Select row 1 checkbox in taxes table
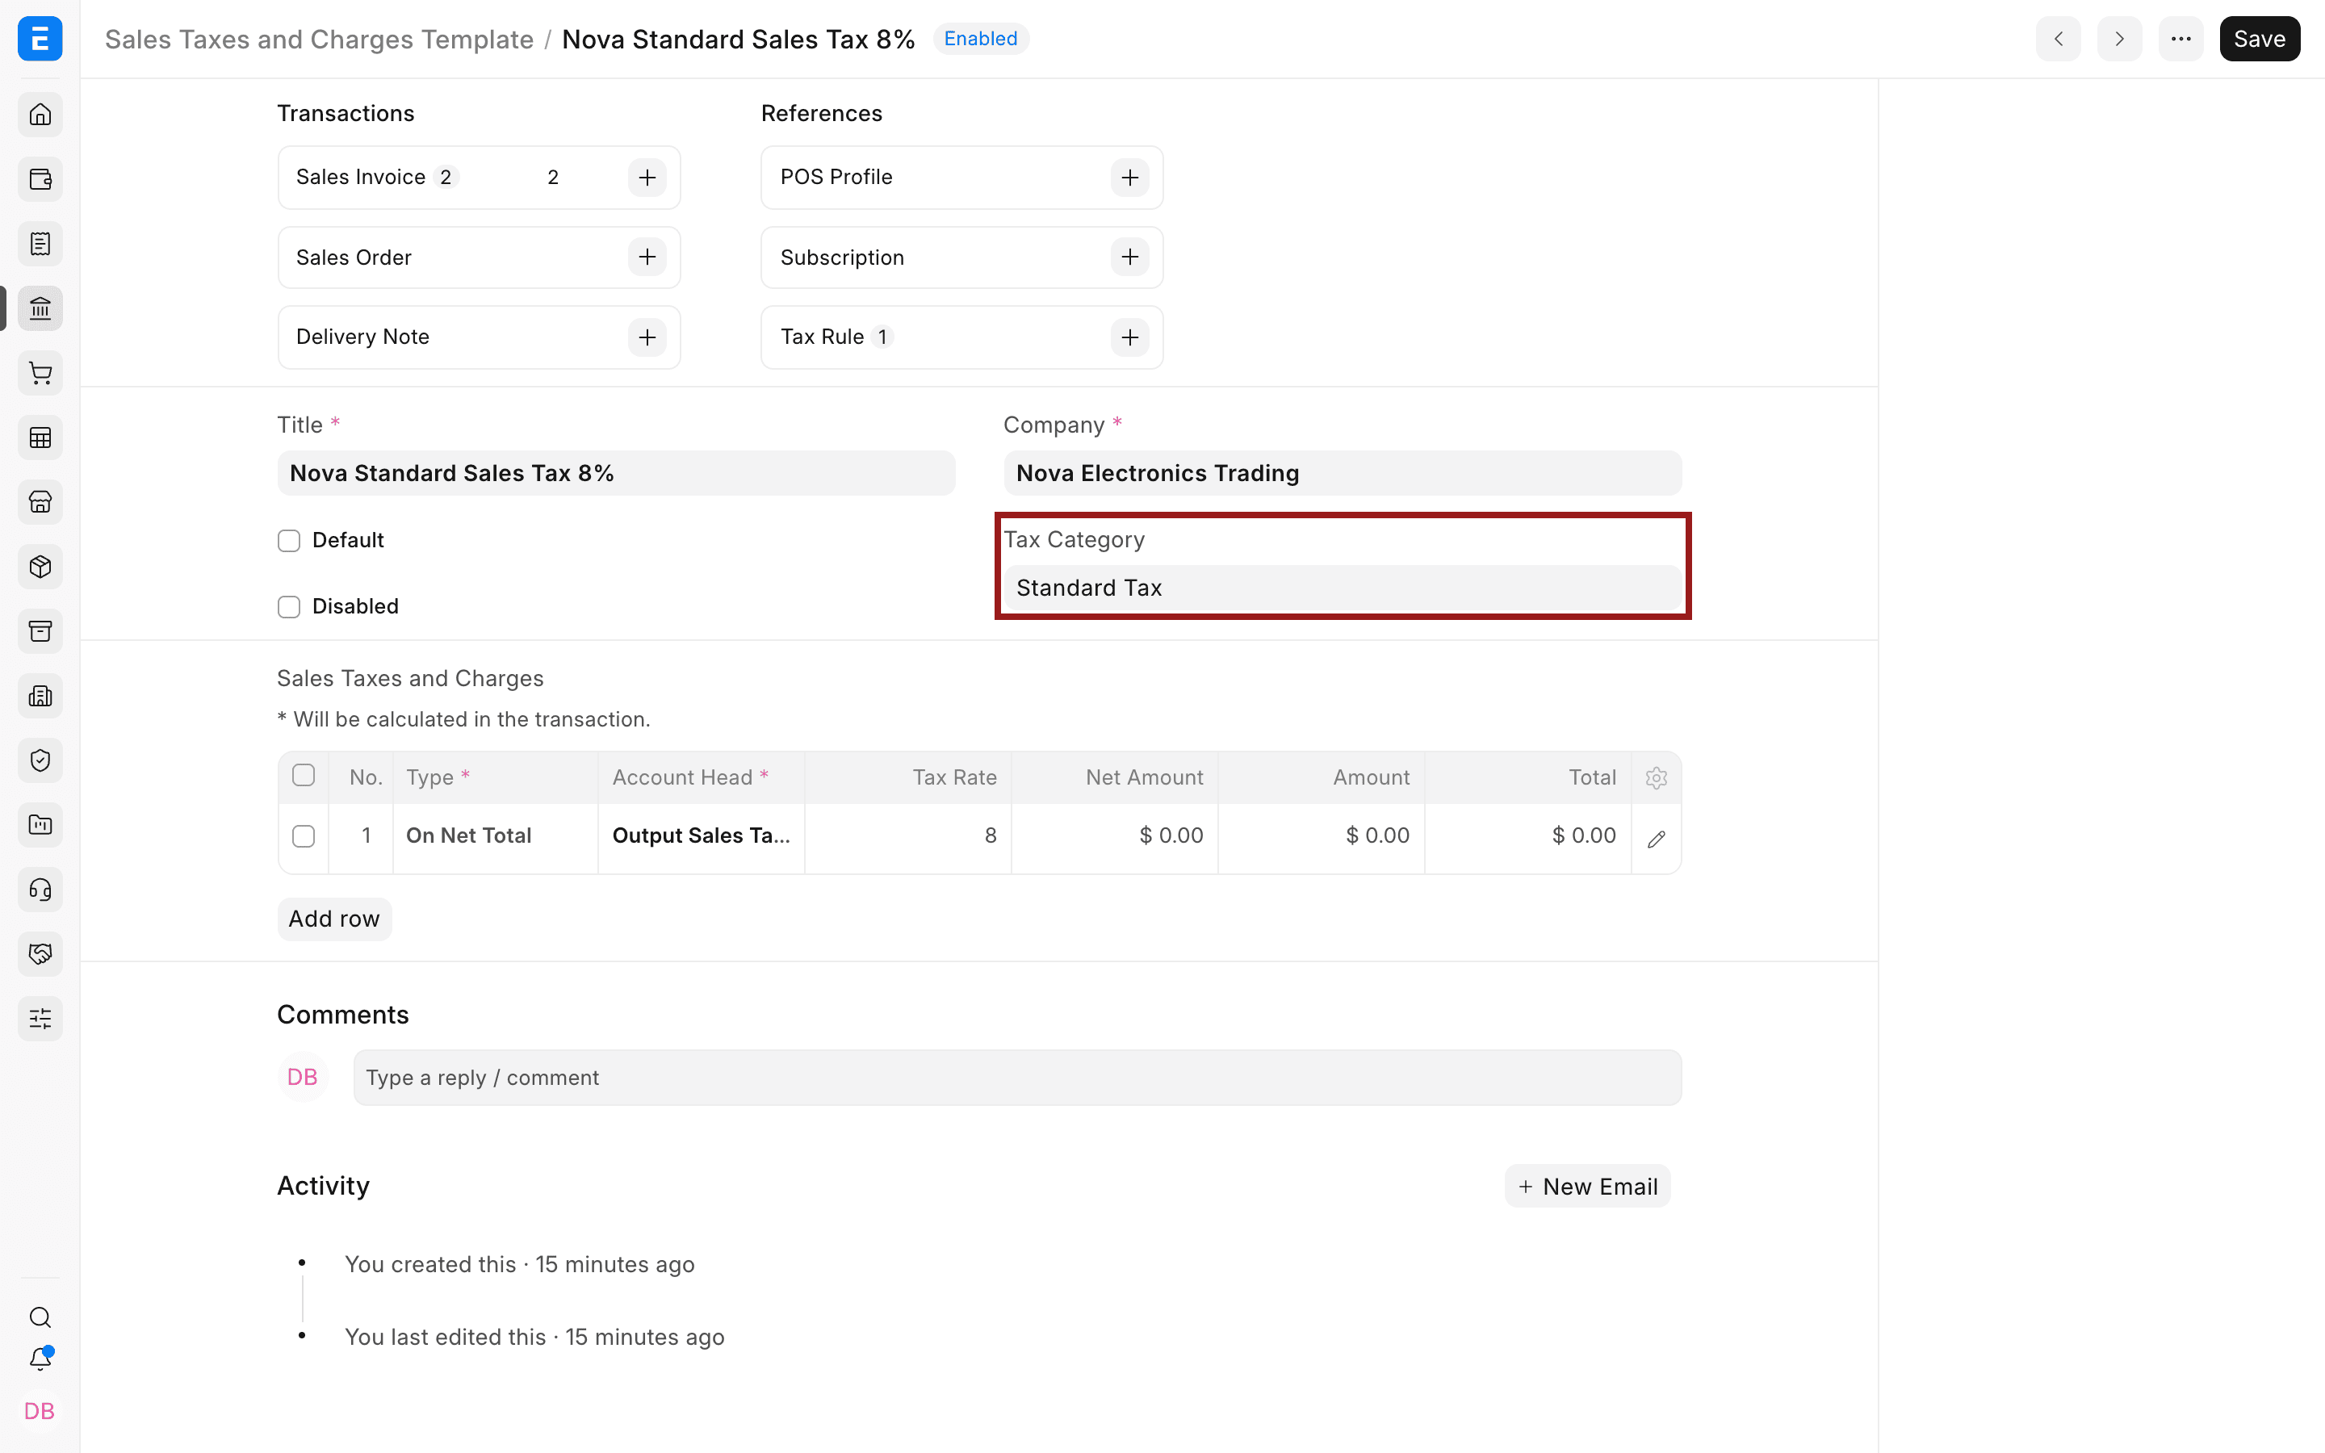 pos(304,836)
